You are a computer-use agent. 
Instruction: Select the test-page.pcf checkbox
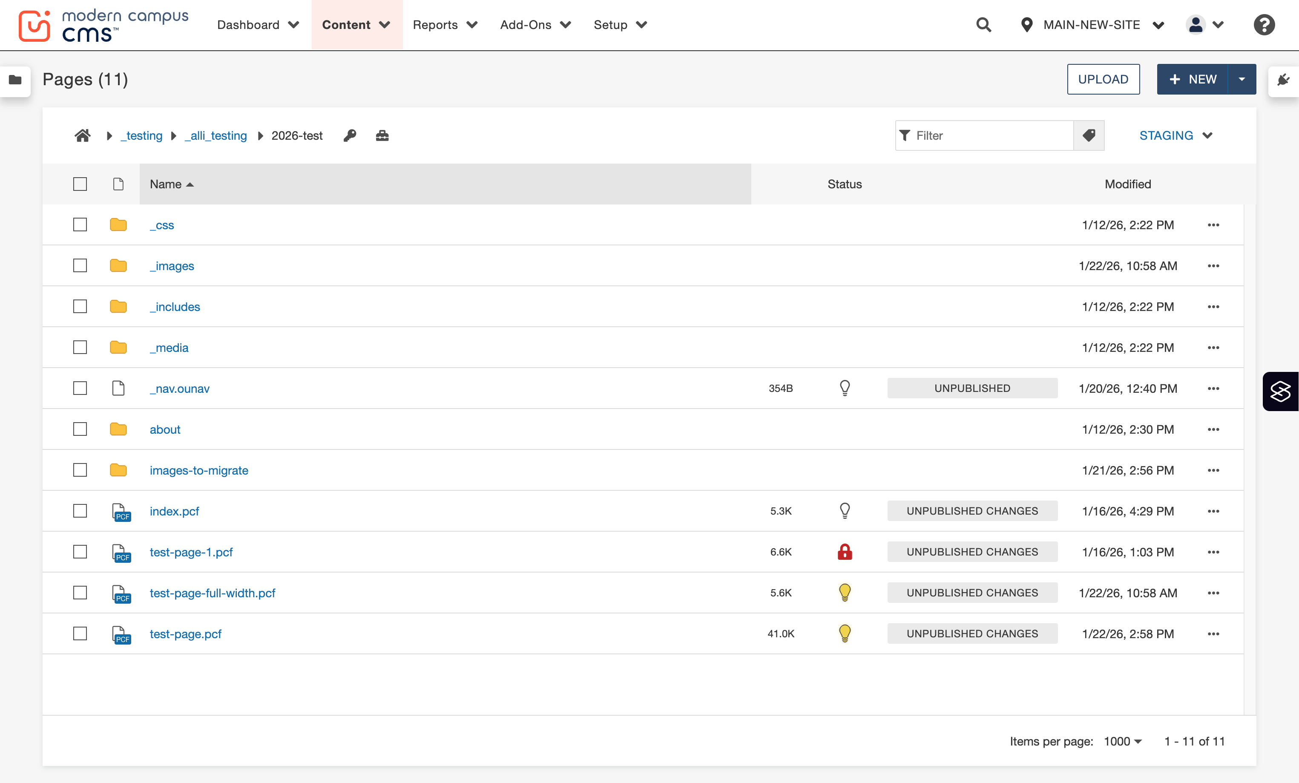click(80, 633)
